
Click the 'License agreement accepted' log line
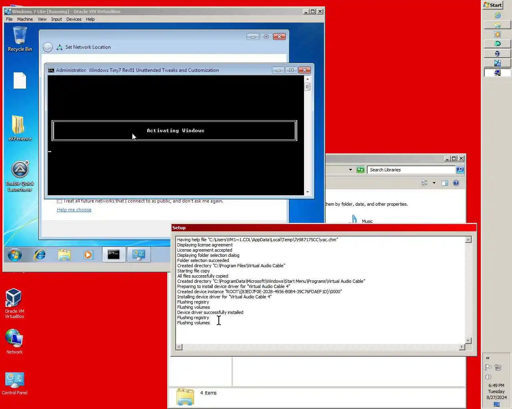[204, 250]
